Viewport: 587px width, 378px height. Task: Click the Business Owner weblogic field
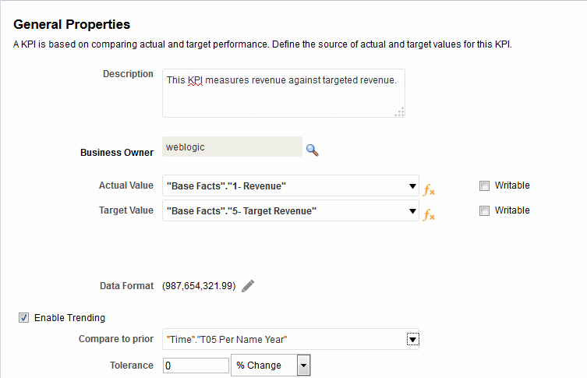pos(232,147)
